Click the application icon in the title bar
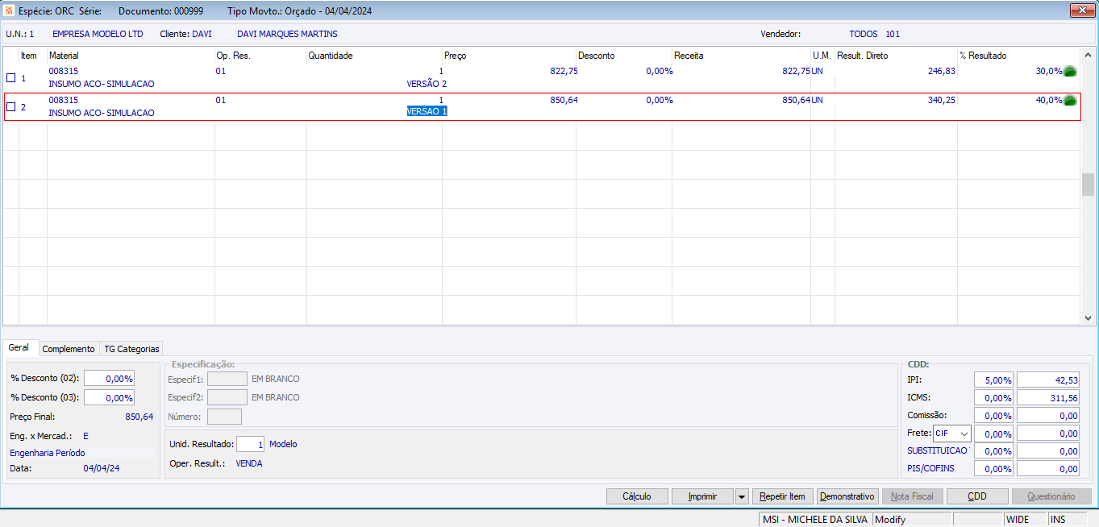 point(9,10)
